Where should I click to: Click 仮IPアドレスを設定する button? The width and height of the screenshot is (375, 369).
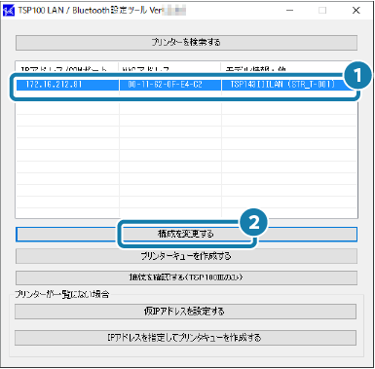[185, 312]
